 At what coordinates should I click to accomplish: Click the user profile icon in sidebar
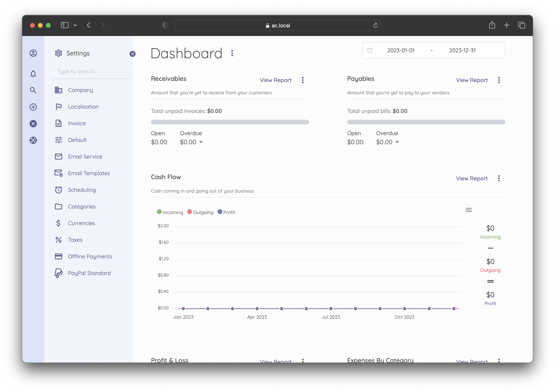(33, 53)
